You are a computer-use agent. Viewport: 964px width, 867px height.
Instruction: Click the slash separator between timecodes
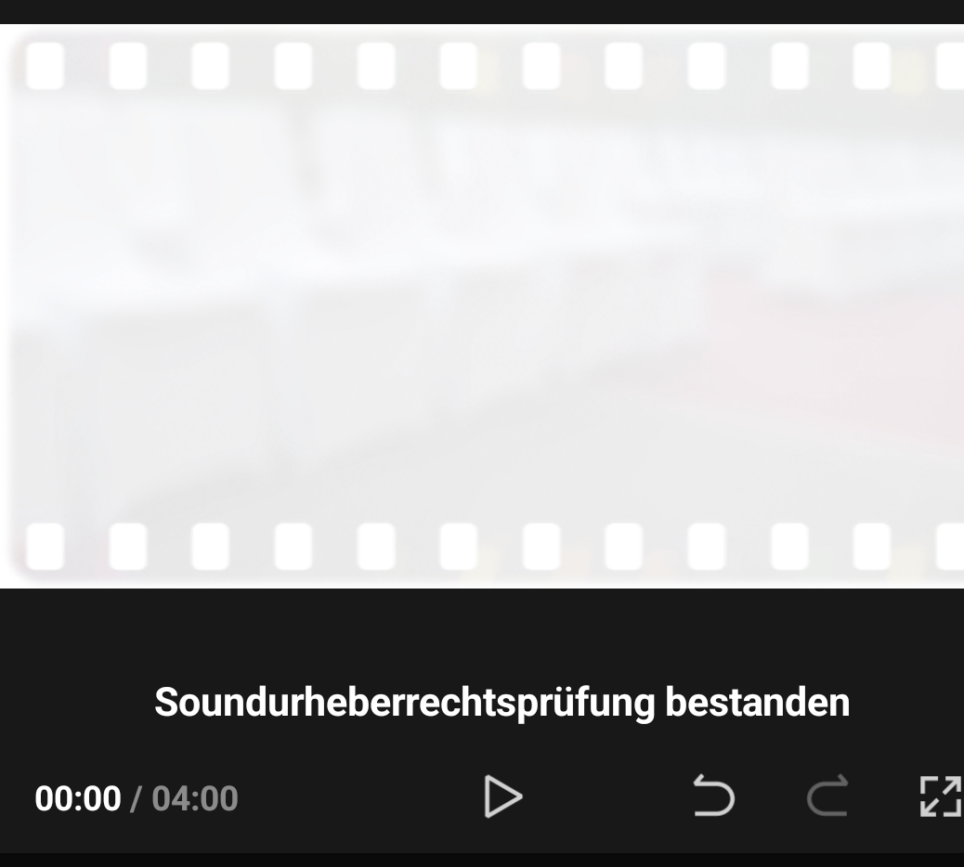pos(136,798)
